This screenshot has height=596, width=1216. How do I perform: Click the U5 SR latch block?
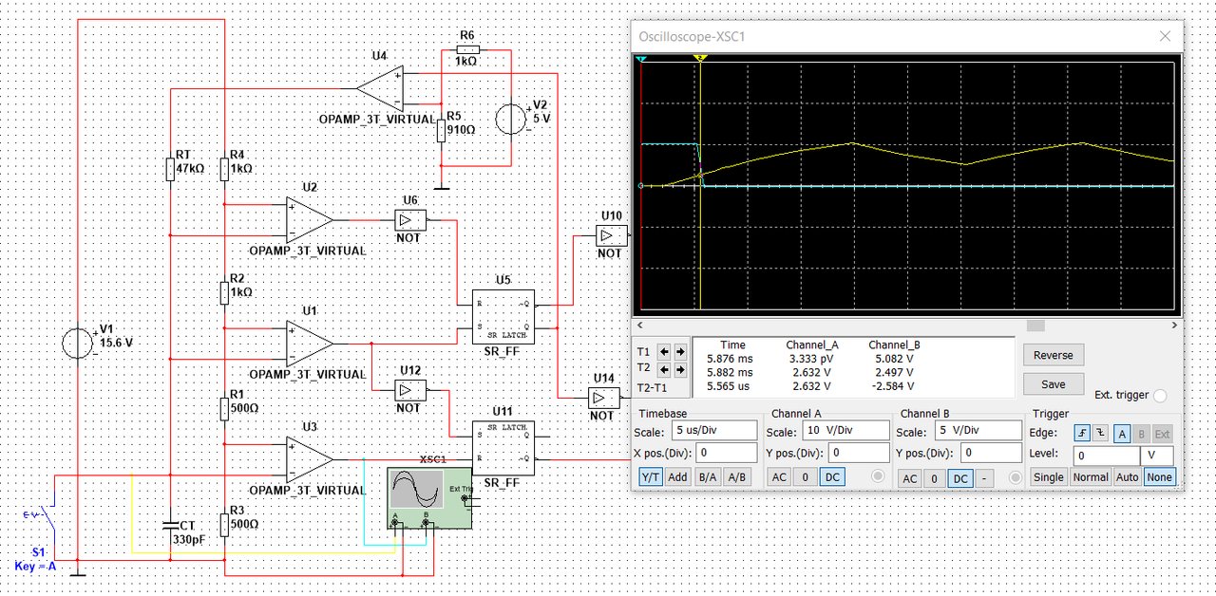pyautogui.click(x=503, y=317)
